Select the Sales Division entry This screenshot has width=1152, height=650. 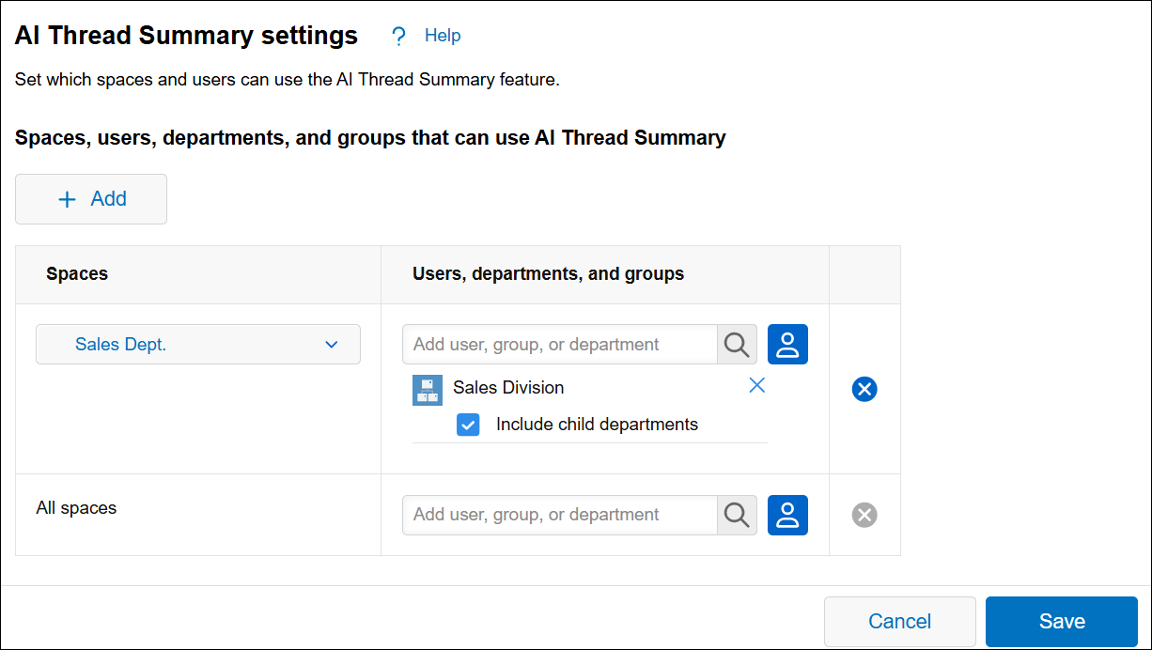point(509,388)
